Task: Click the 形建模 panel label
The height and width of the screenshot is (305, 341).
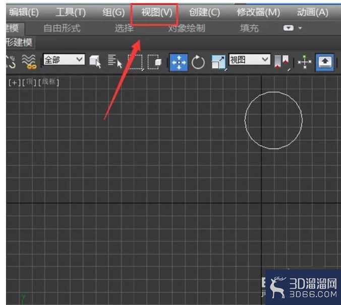Action: click(x=20, y=42)
